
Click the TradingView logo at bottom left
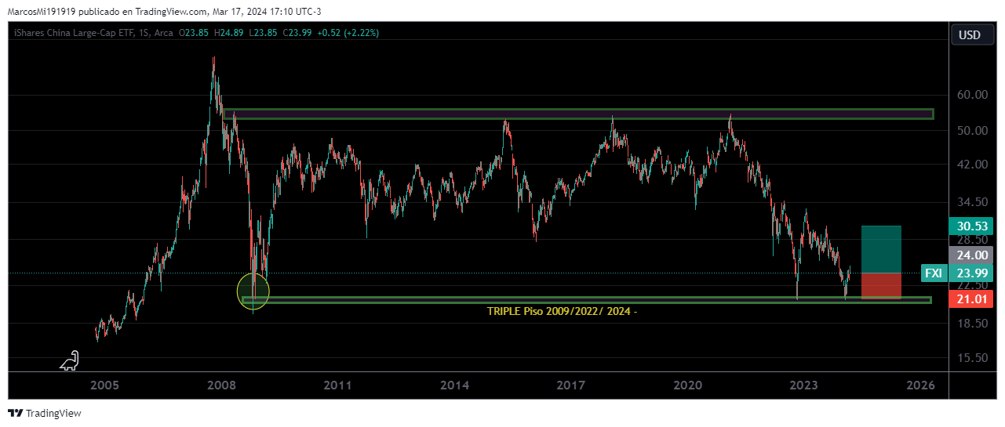[45, 413]
